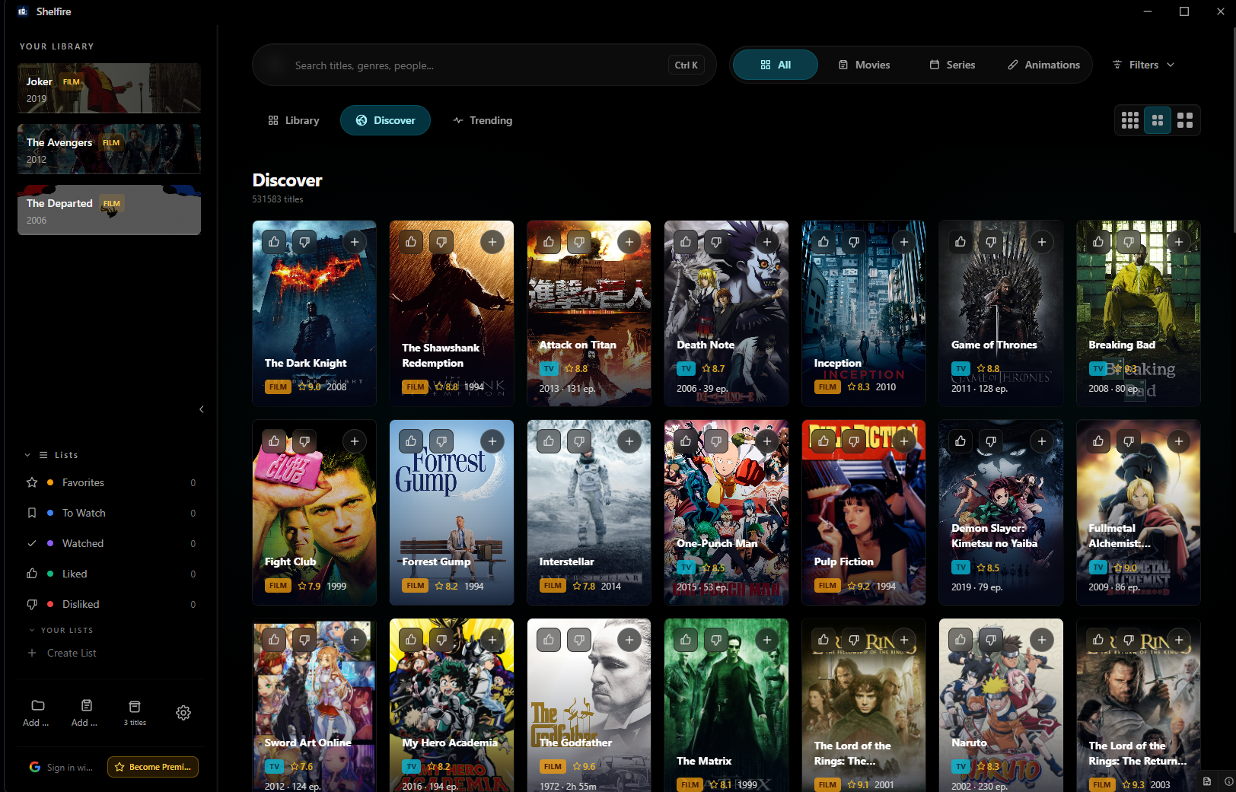Open the Liked list
1236x792 pixels.
click(x=111, y=574)
